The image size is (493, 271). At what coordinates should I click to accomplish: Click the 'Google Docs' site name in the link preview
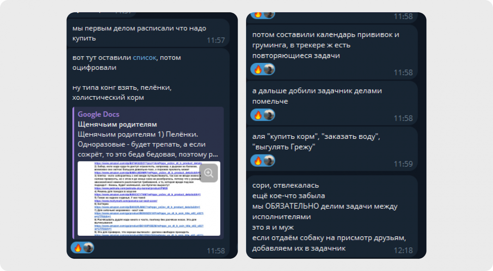pyautogui.click(x=98, y=114)
